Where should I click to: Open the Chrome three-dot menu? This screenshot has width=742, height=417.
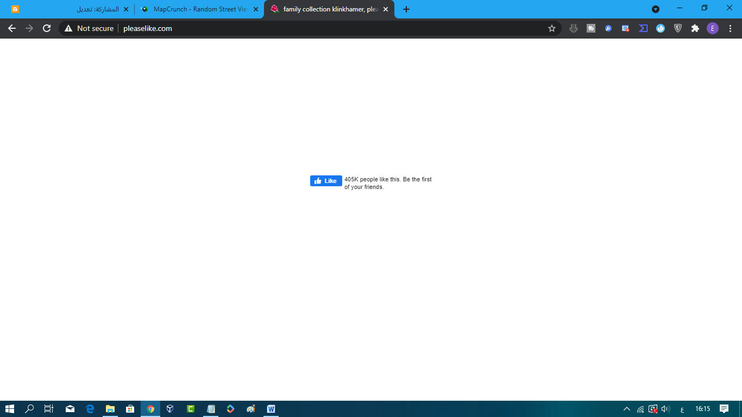pos(730,28)
